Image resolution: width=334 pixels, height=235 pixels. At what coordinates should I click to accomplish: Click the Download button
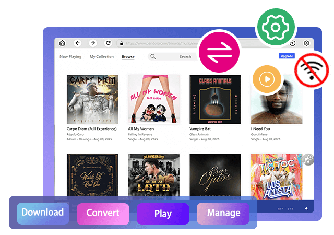[x=43, y=213]
